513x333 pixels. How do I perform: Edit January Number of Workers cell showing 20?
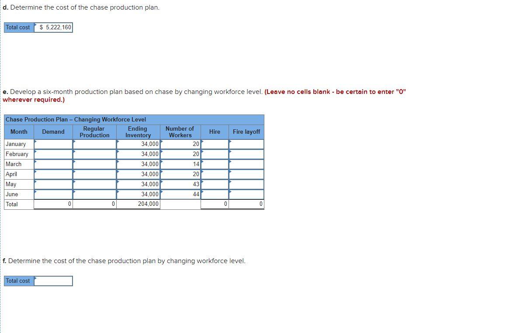tap(180, 144)
